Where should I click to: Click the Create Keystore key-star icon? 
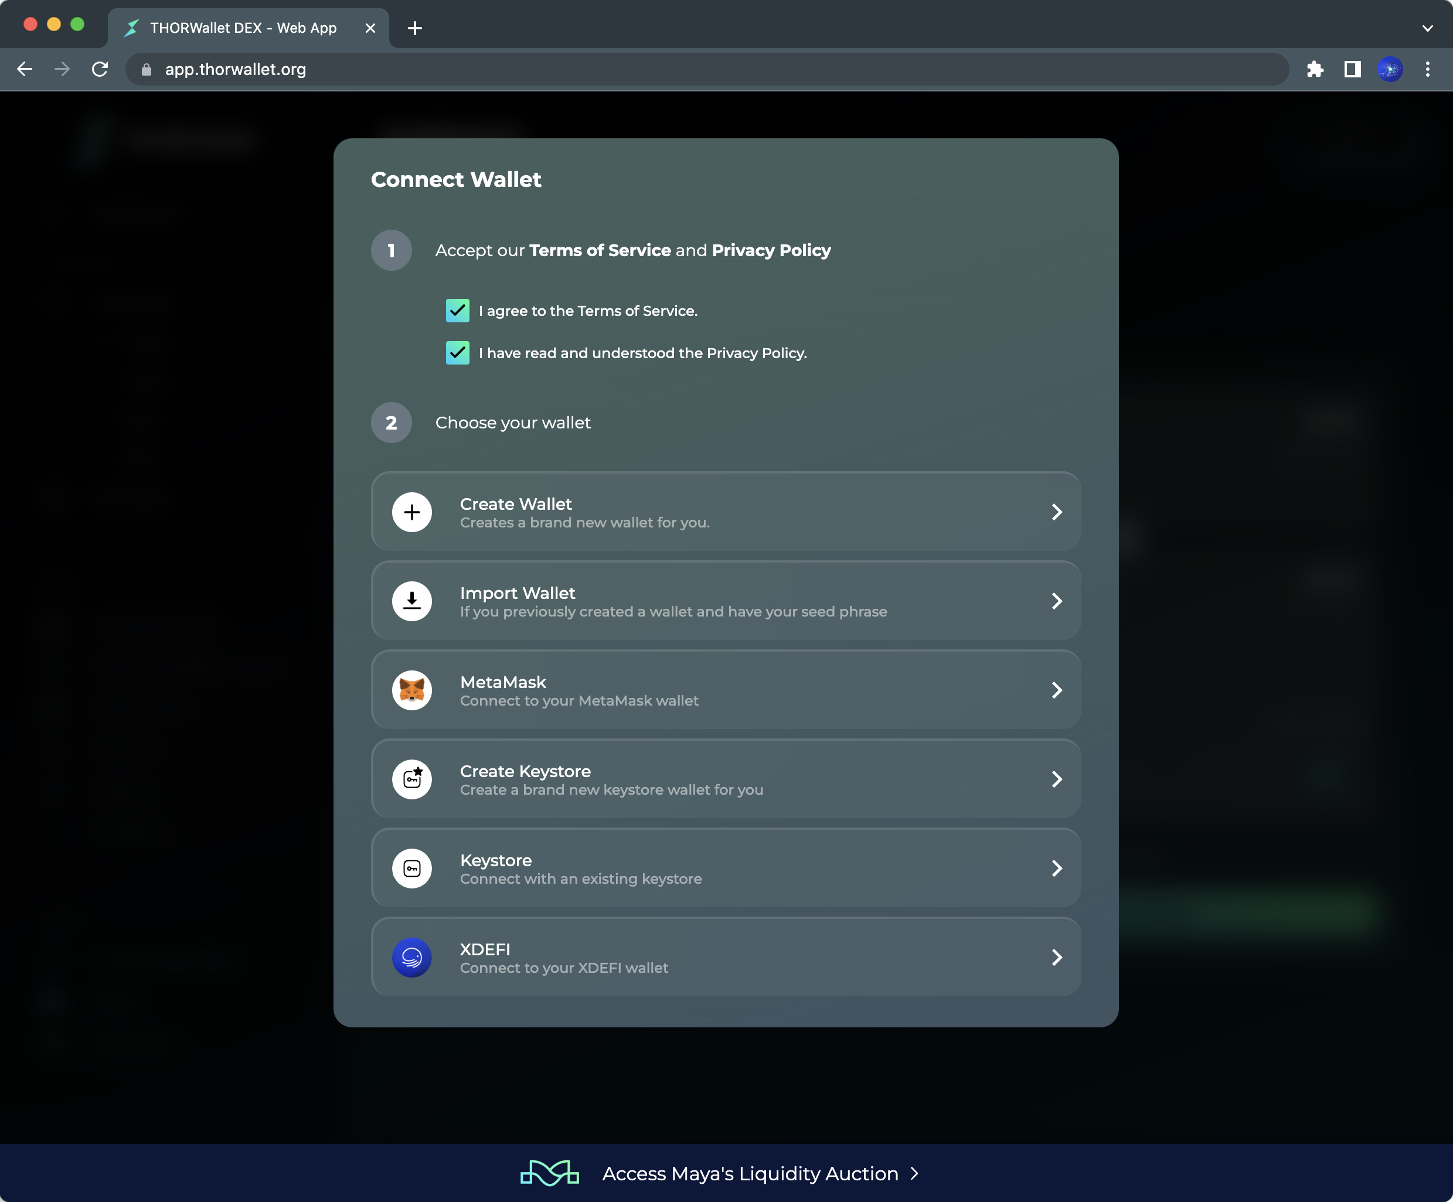point(411,779)
